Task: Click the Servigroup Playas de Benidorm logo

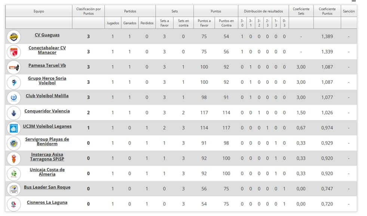Action: [x=14, y=143]
